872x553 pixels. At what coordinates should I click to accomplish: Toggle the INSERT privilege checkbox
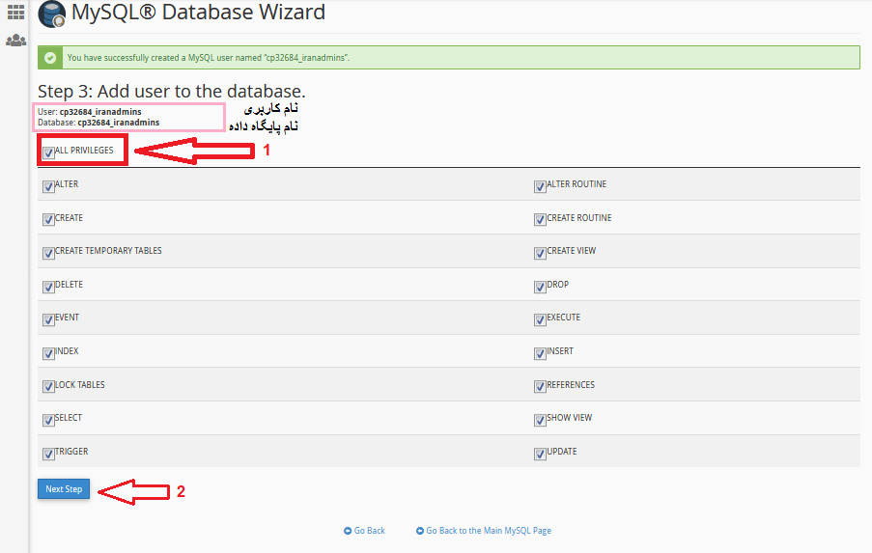pos(540,353)
